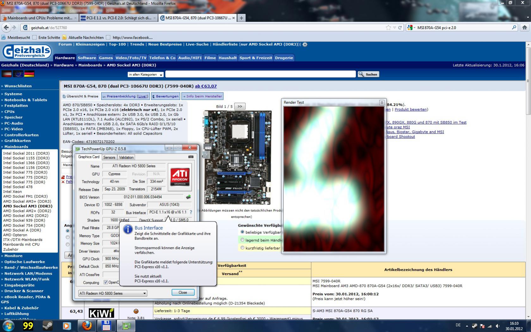Screen dimensions: 531x332
Task: Go forward one page in Firefox
Action: 14,28
